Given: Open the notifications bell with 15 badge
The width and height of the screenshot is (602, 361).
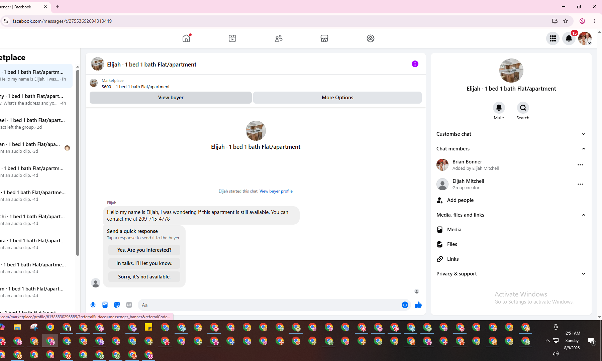Looking at the screenshot, I should point(569,38).
